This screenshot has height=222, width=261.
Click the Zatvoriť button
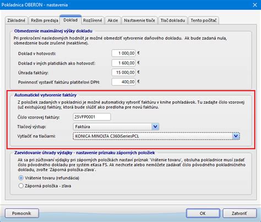(x=240, y=213)
